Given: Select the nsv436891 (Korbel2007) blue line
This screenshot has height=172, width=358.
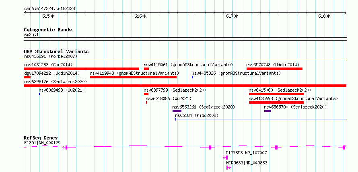Looking at the screenshot, I should click(185, 60).
